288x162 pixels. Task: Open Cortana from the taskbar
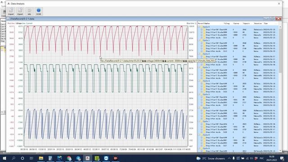pos(22,158)
